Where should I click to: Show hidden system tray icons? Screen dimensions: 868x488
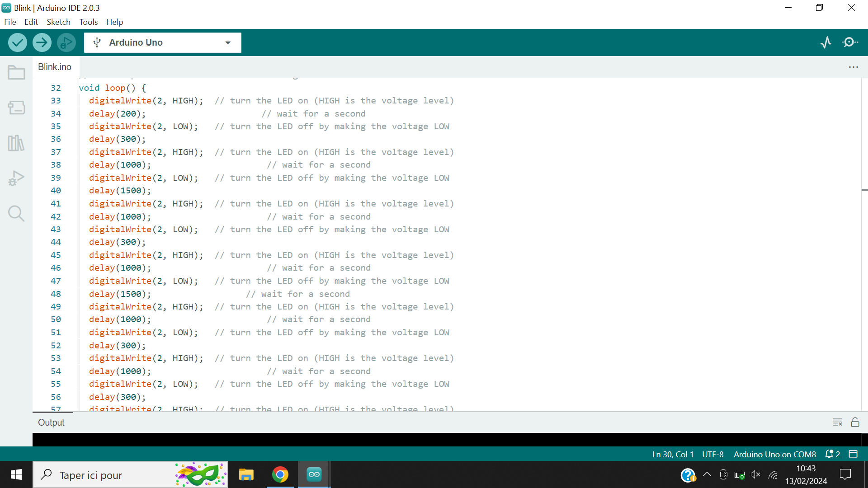(x=707, y=474)
